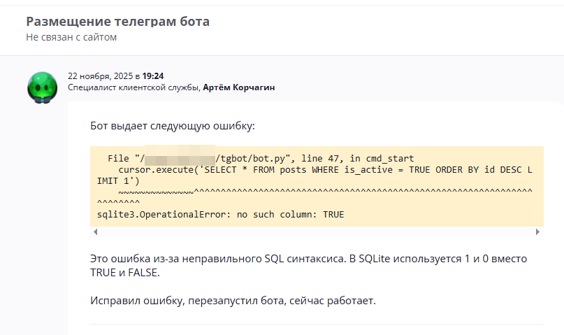Click the green smiley avatar image
564x335 pixels.
(x=42, y=87)
